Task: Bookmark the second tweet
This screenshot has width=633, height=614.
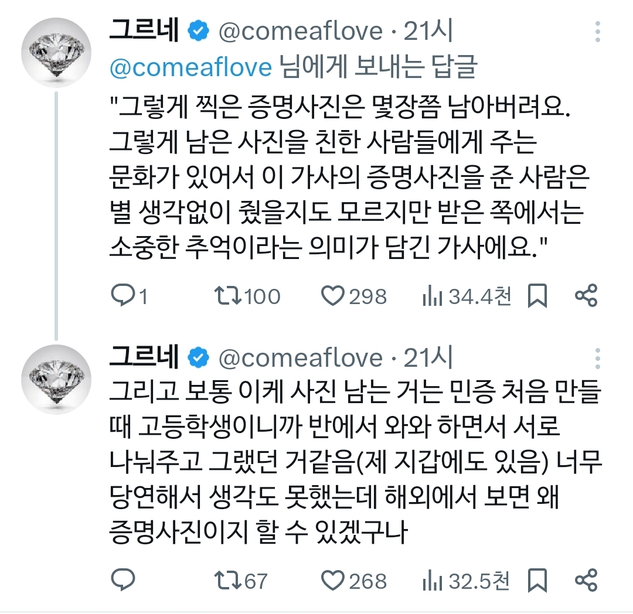Action: point(537,581)
